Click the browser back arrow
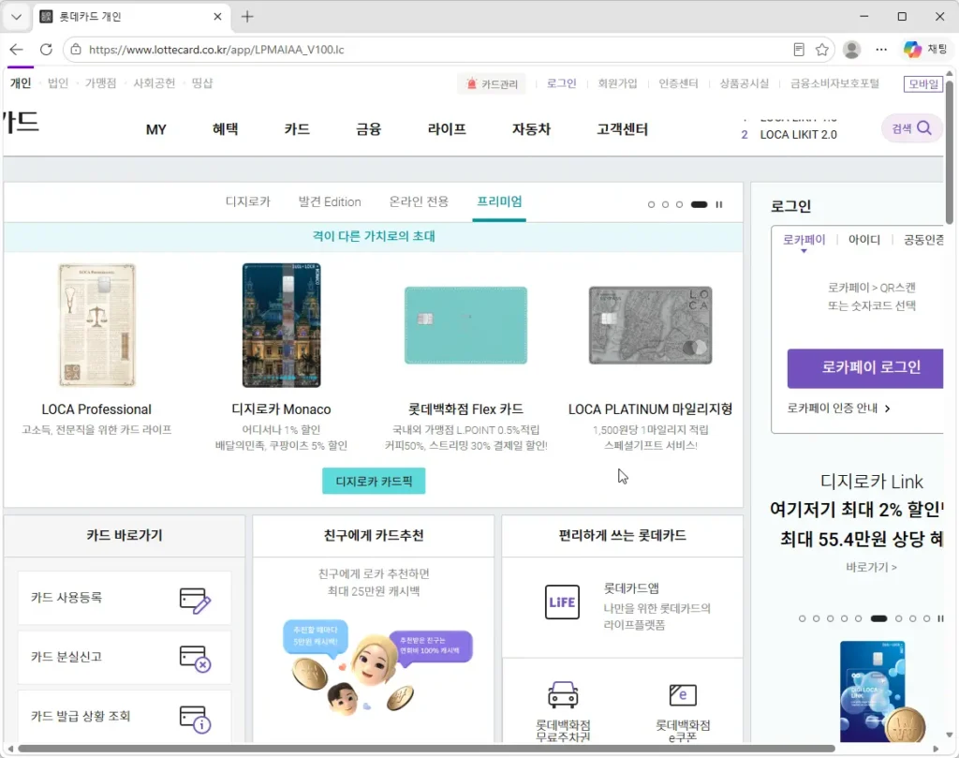Screen dimensions: 959x758 pos(17,50)
